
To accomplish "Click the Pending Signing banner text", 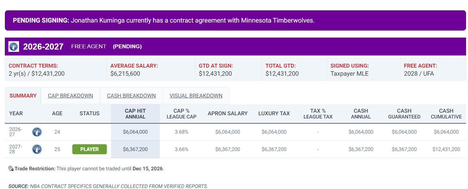I will pos(164,20).
